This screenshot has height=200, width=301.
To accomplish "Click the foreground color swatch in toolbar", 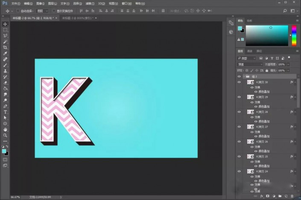I will pyautogui.click(x=4, y=151).
